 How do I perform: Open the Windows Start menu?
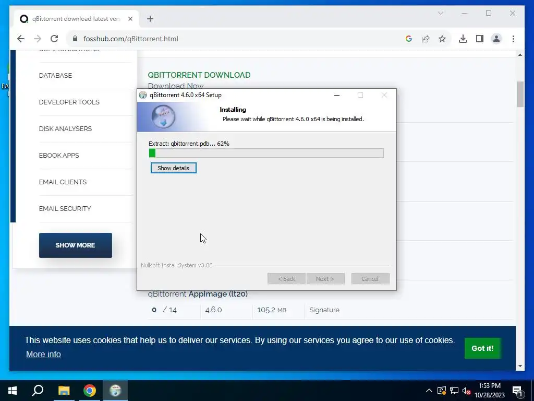pyautogui.click(x=13, y=391)
